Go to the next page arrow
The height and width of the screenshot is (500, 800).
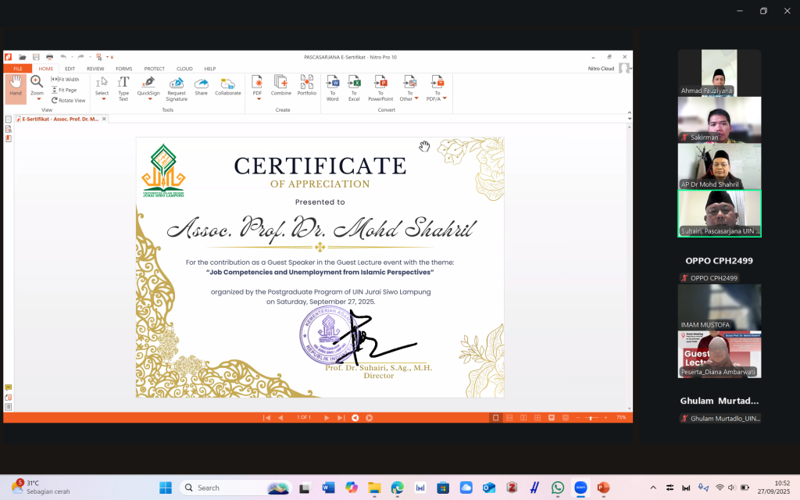(x=327, y=418)
